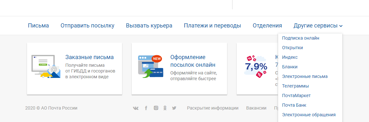Screen dimensions: 369x122
Task: Open Телеграммы from services list
Action: tap(295, 86)
